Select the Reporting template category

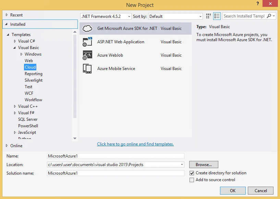point(33,74)
